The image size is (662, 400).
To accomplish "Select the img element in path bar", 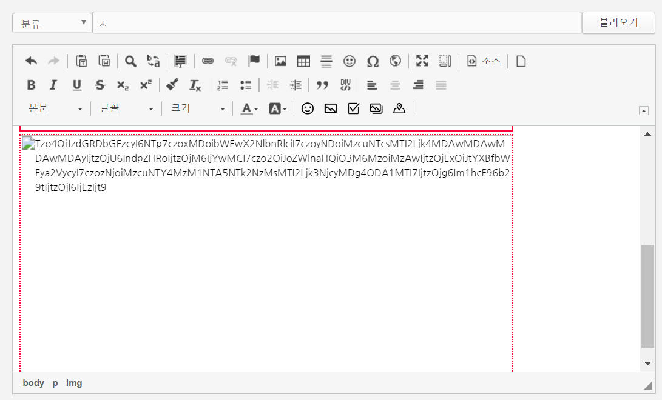I will (74, 383).
